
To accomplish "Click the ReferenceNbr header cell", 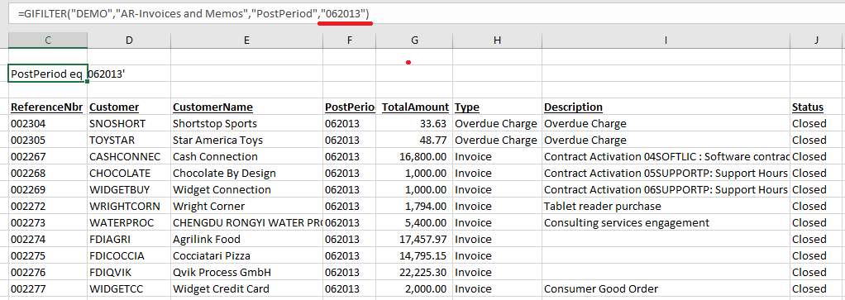I will [x=48, y=107].
